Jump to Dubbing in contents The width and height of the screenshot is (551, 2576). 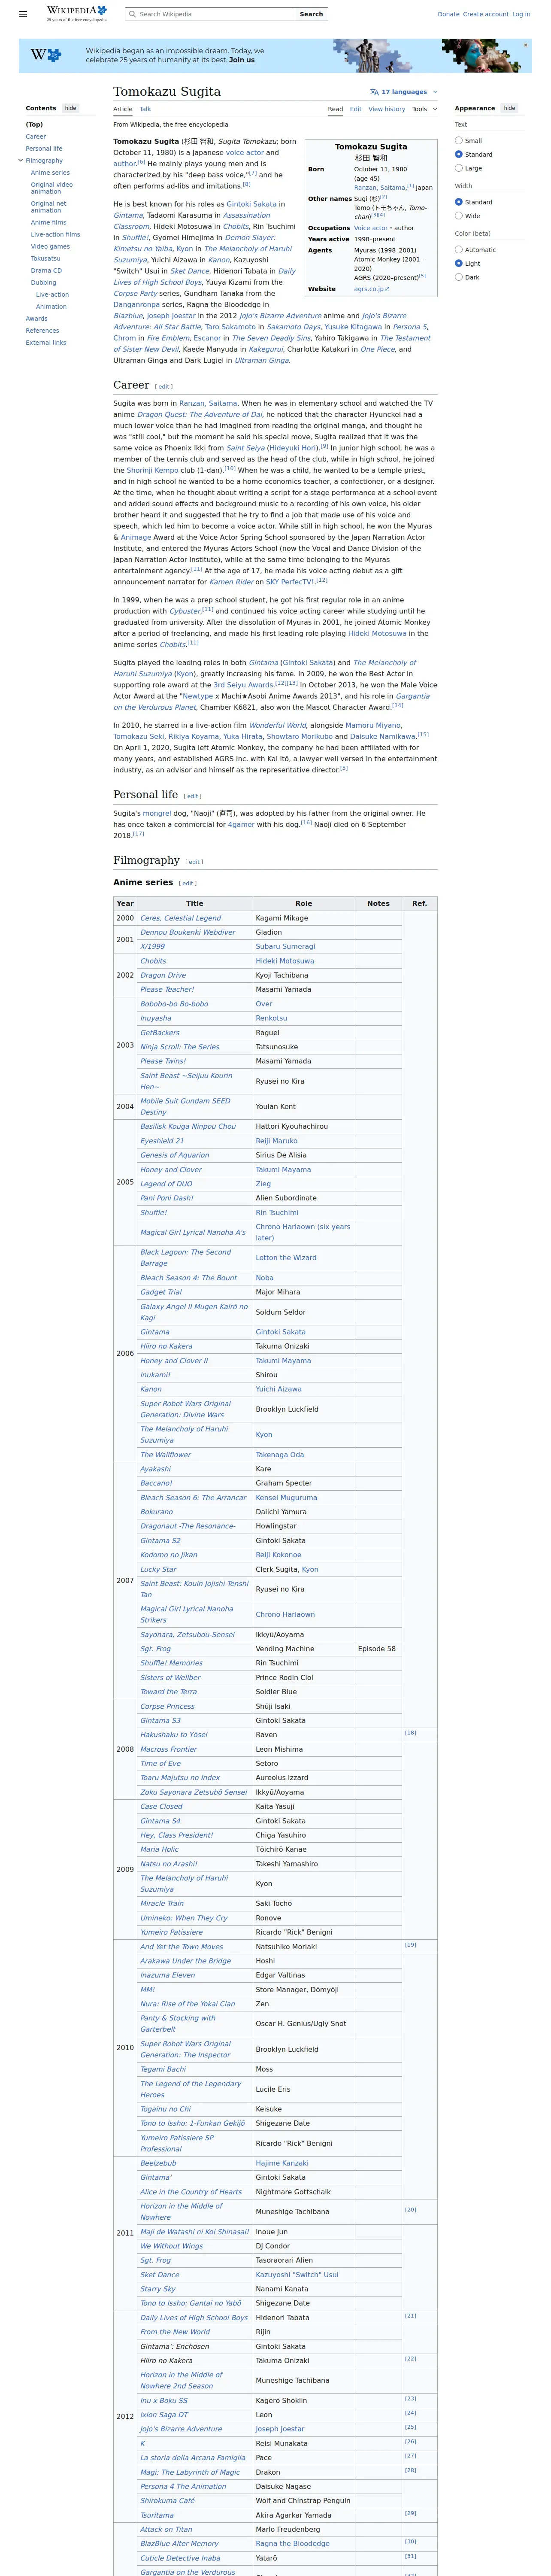43,282
